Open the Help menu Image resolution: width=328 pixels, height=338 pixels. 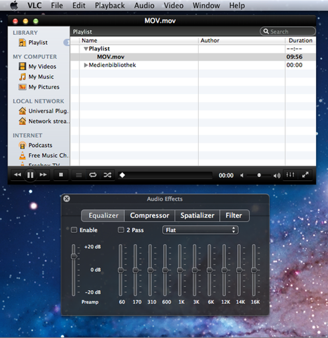coord(237,5)
